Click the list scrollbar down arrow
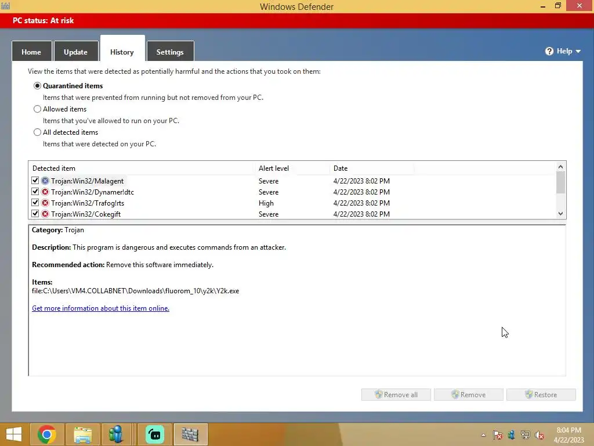The image size is (594, 446). point(561,214)
